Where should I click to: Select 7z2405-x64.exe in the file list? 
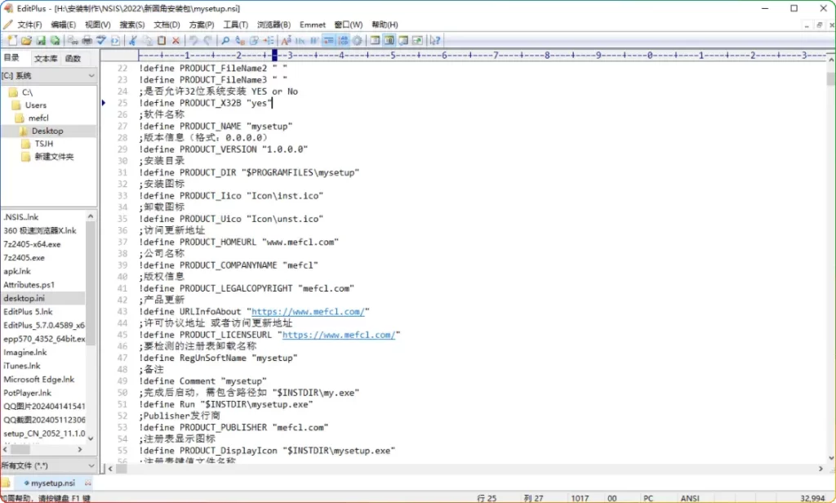(x=32, y=244)
